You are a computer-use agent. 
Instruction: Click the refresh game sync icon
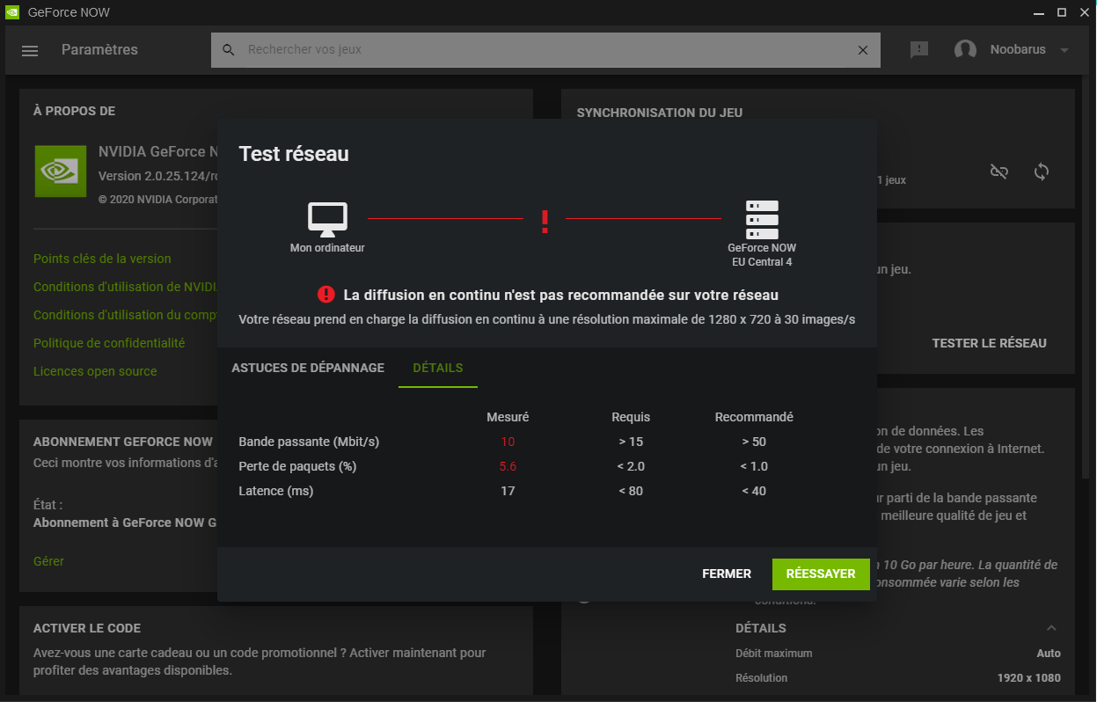click(x=1042, y=172)
